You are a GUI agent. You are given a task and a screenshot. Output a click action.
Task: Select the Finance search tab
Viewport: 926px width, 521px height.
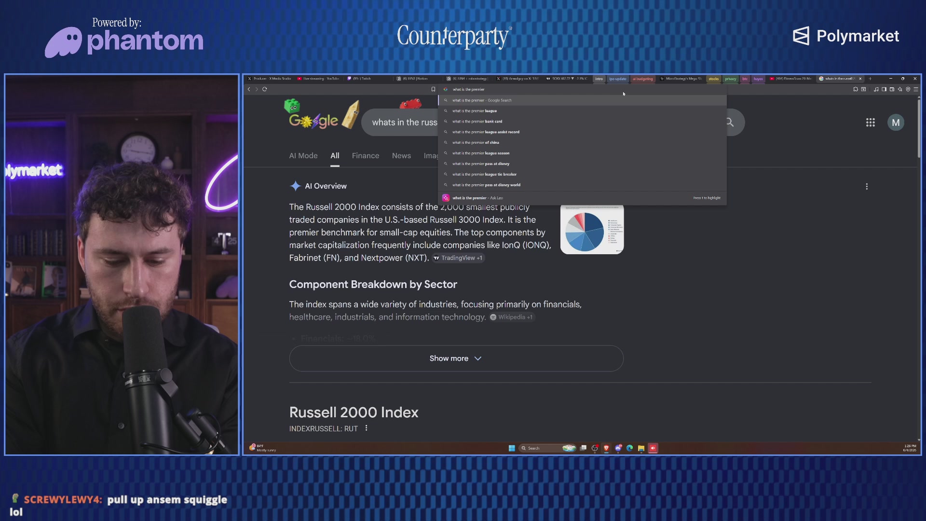tap(366, 156)
